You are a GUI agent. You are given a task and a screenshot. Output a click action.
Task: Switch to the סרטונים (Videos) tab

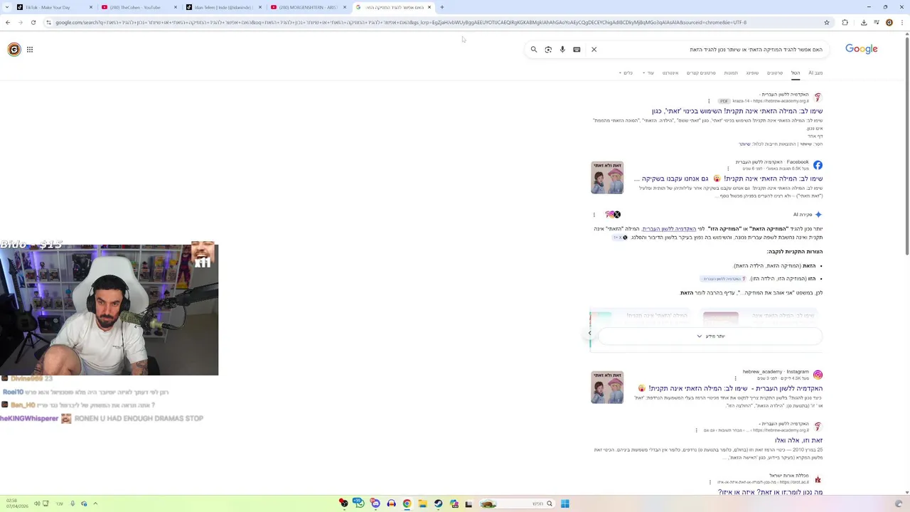point(775,73)
